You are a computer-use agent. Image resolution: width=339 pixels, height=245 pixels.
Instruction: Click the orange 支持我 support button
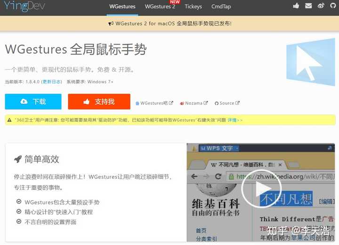click(x=99, y=102)
